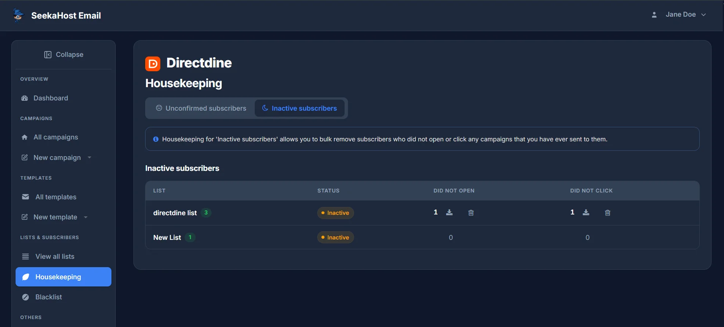Screen dimensions: 724x327
Task: Delete directdine list did-not-click subscribers
Action: click(x=608, y=213)
